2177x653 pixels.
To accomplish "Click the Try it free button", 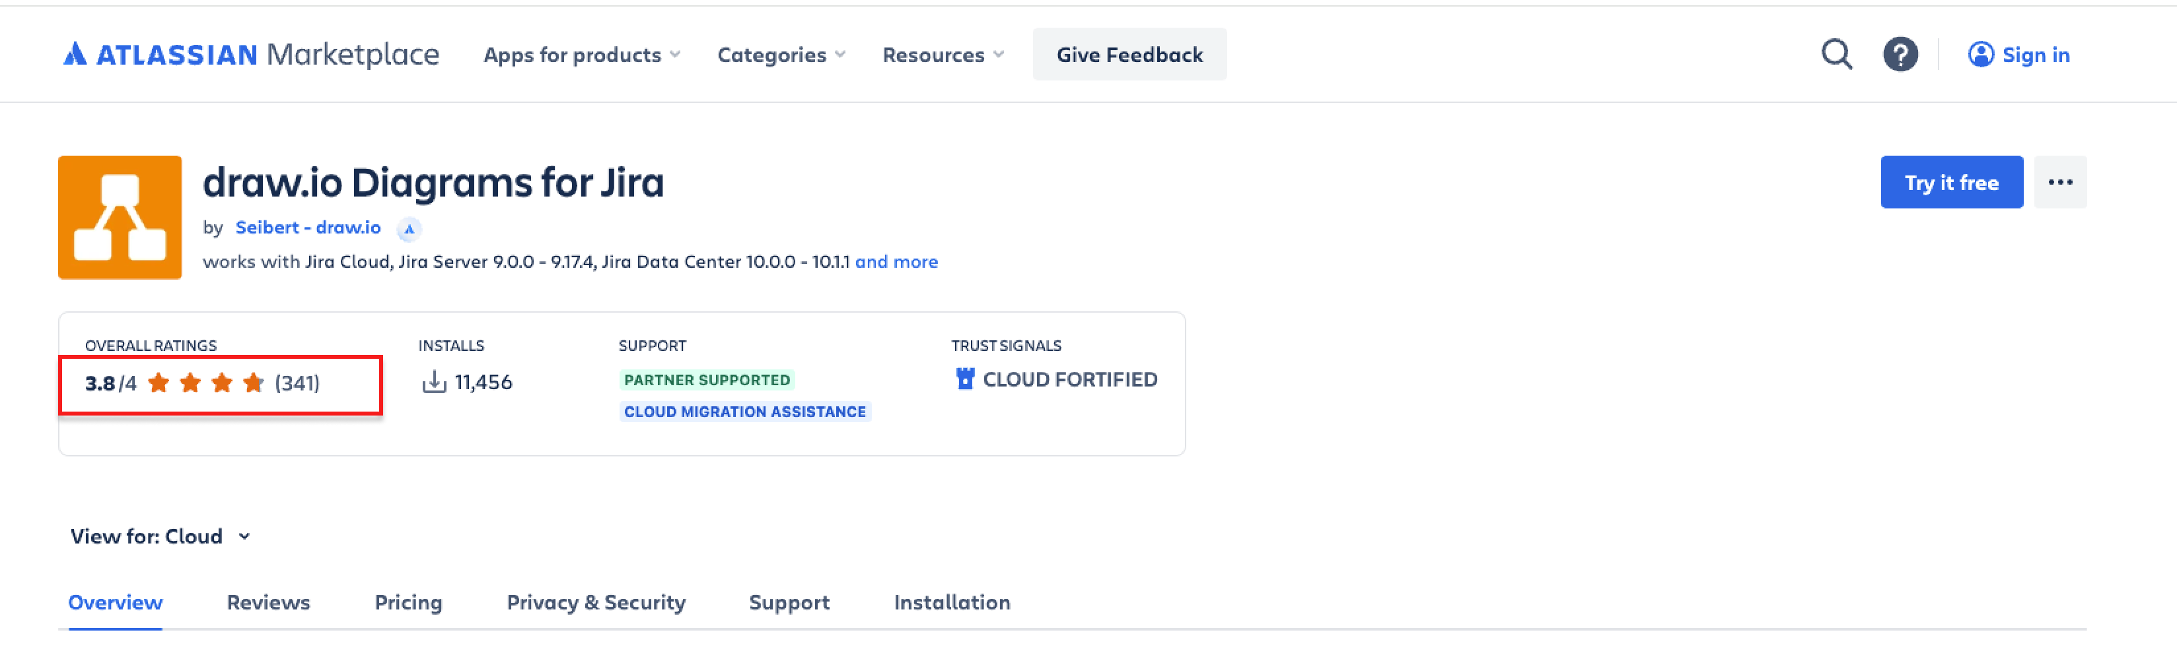I will coord(1951,181).
